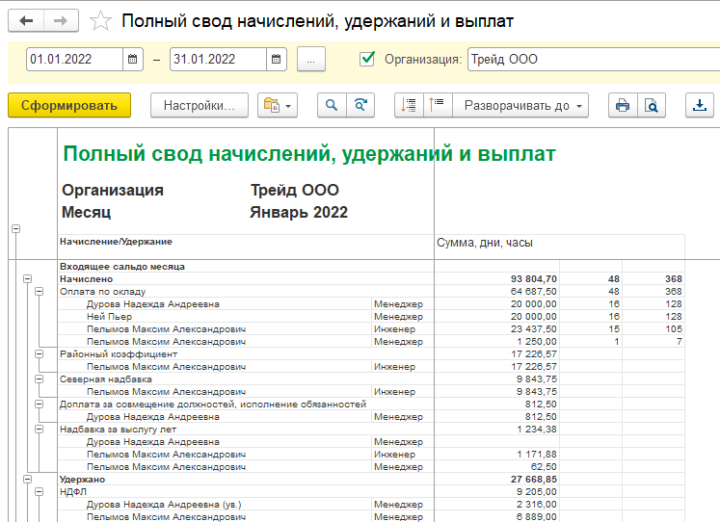Open calendar for start date 01.01.2022
Screen dimensions: 720x522
[x=133, y=60]
